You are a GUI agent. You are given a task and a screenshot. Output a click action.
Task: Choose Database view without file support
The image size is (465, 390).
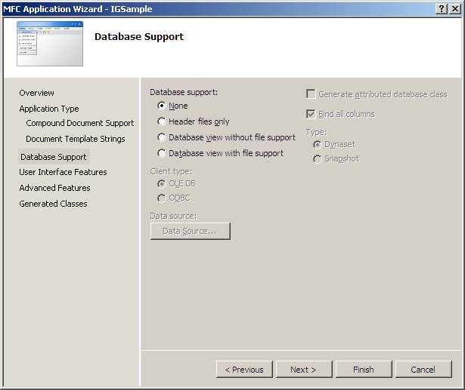pos(162,137)
